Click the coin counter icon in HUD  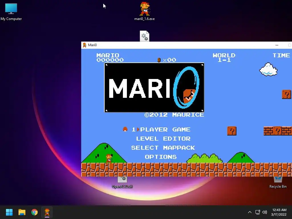click(159, 60)
